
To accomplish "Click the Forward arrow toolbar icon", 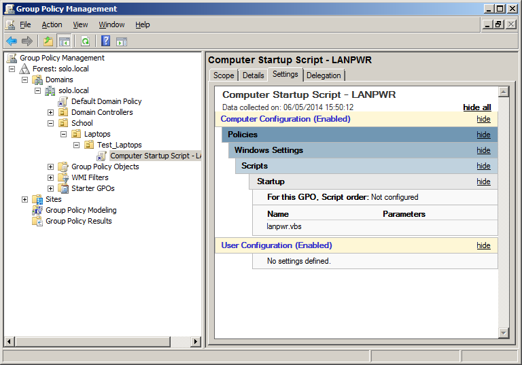I will click(27, 41).
